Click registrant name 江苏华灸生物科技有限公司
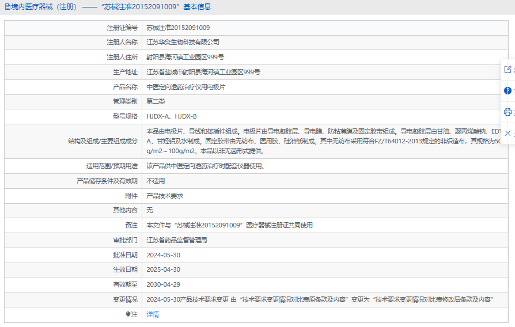This screenshot has width=515, height=327. coord(183,43)
